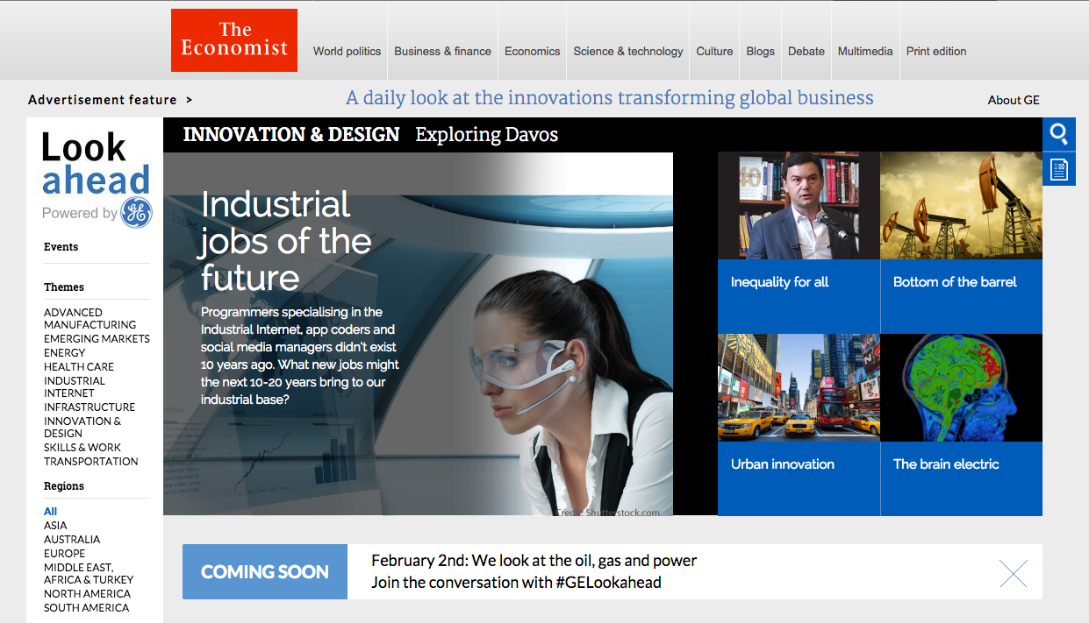Open the Inequality for all thumbnail image

[799, 206]
